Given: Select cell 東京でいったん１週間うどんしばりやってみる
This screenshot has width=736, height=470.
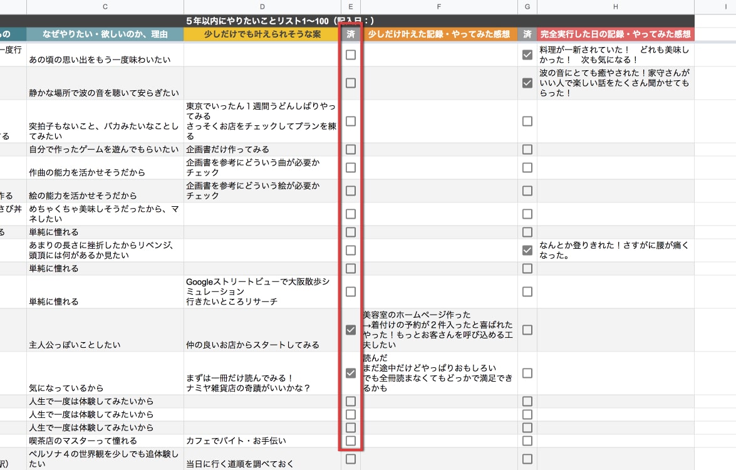Looking at the screenshot, I should tap(262, 121).
